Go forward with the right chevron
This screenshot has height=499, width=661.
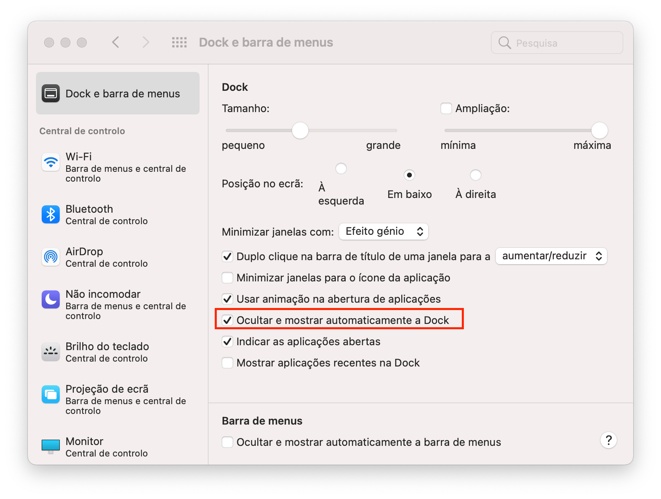[x=146, y=42]
